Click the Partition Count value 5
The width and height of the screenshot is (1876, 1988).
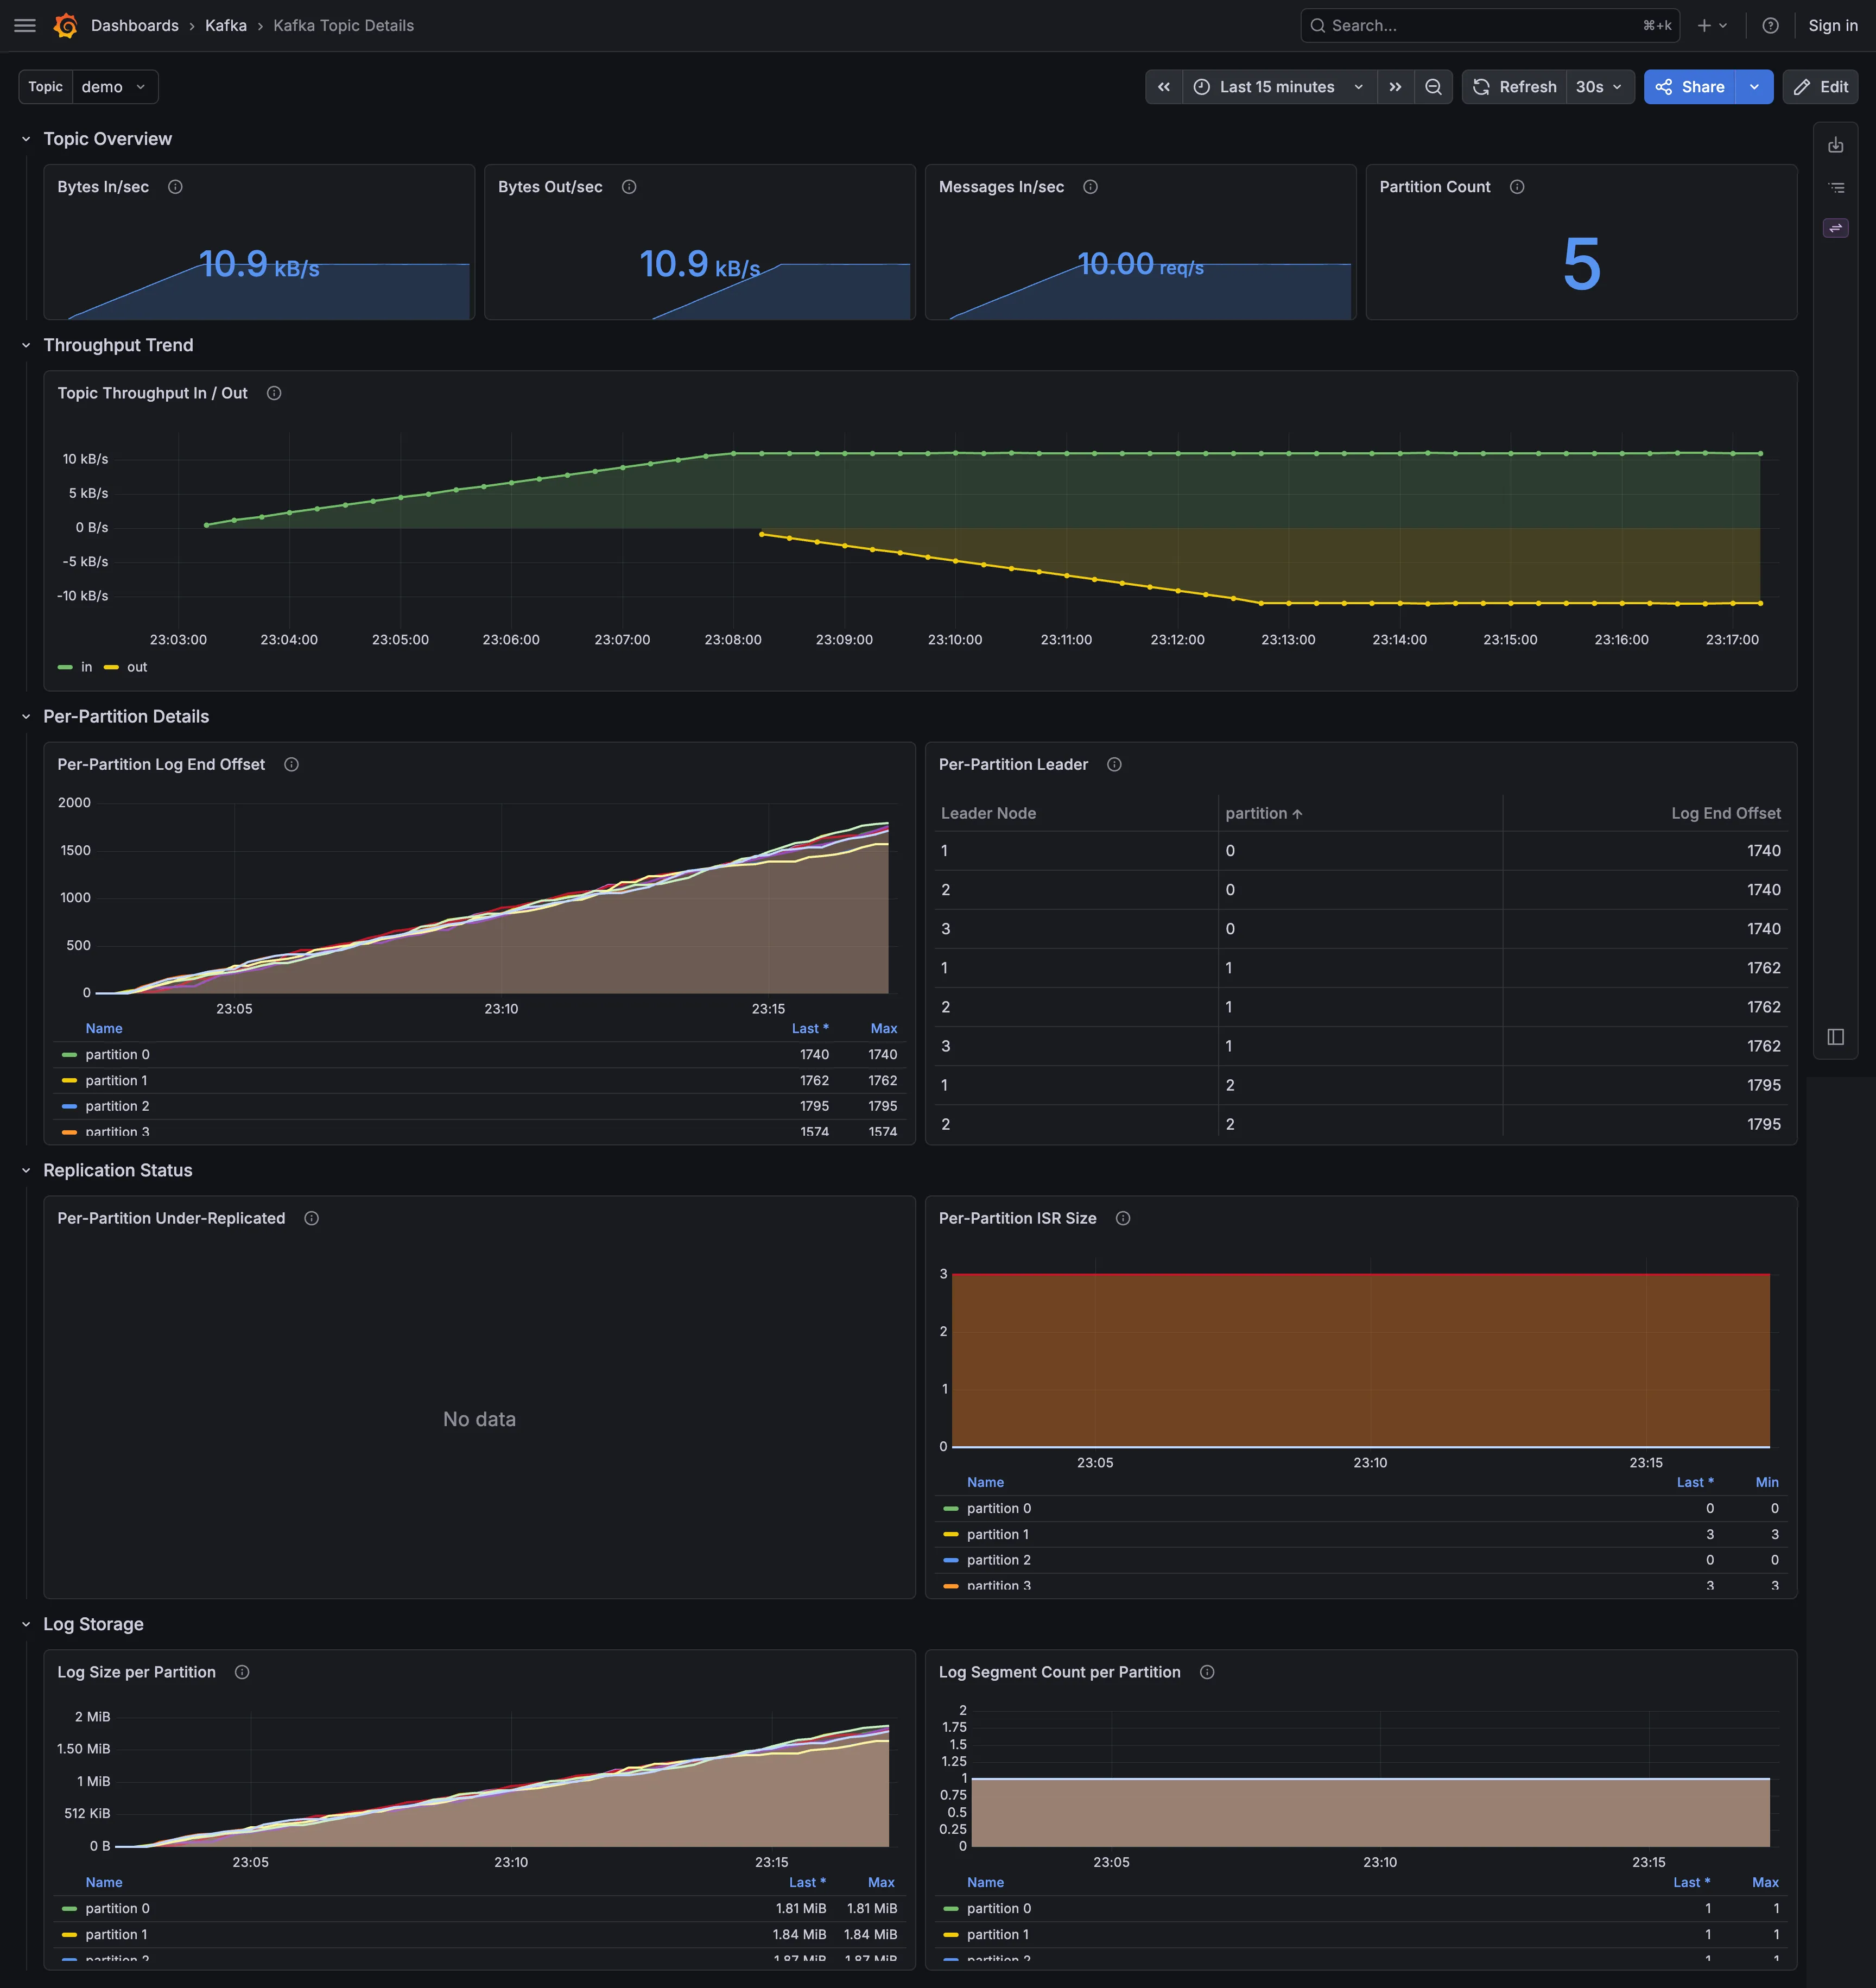[x=1581, y=264]
